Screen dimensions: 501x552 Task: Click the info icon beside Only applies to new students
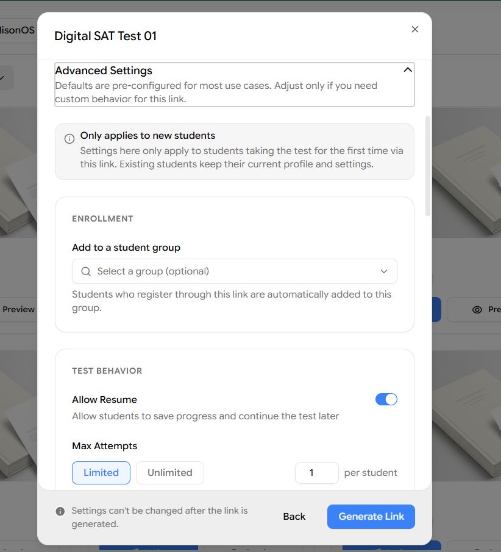[x=69, y=139]
